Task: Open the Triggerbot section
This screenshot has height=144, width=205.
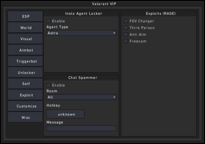Action: pos(25,62)
